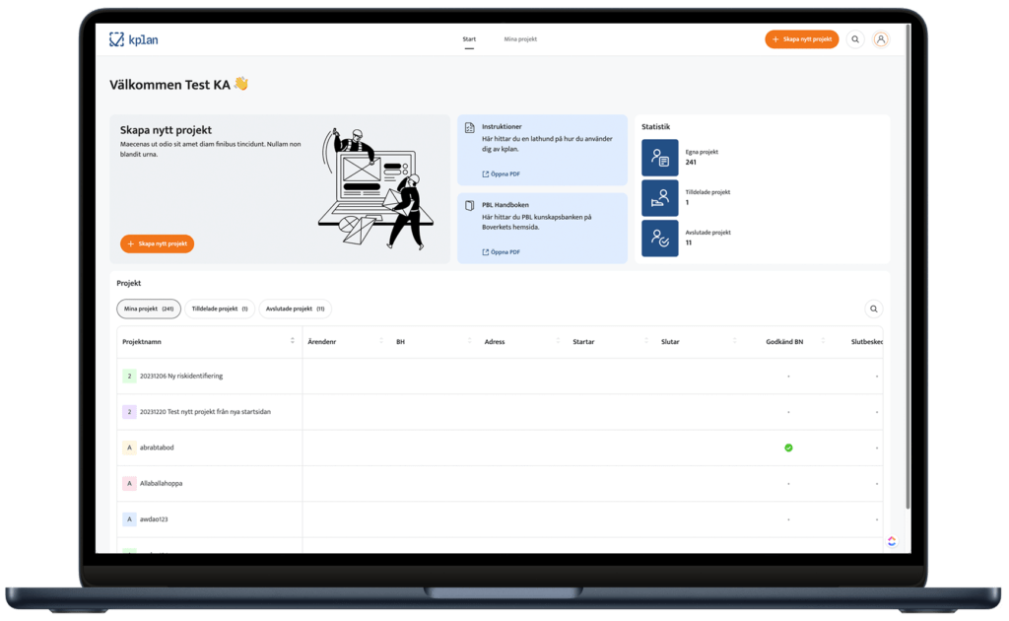The width and height of the screenshot is (1009, 621).
Task: Click the kplan logo icon
Action: click(x=117, y=39)
